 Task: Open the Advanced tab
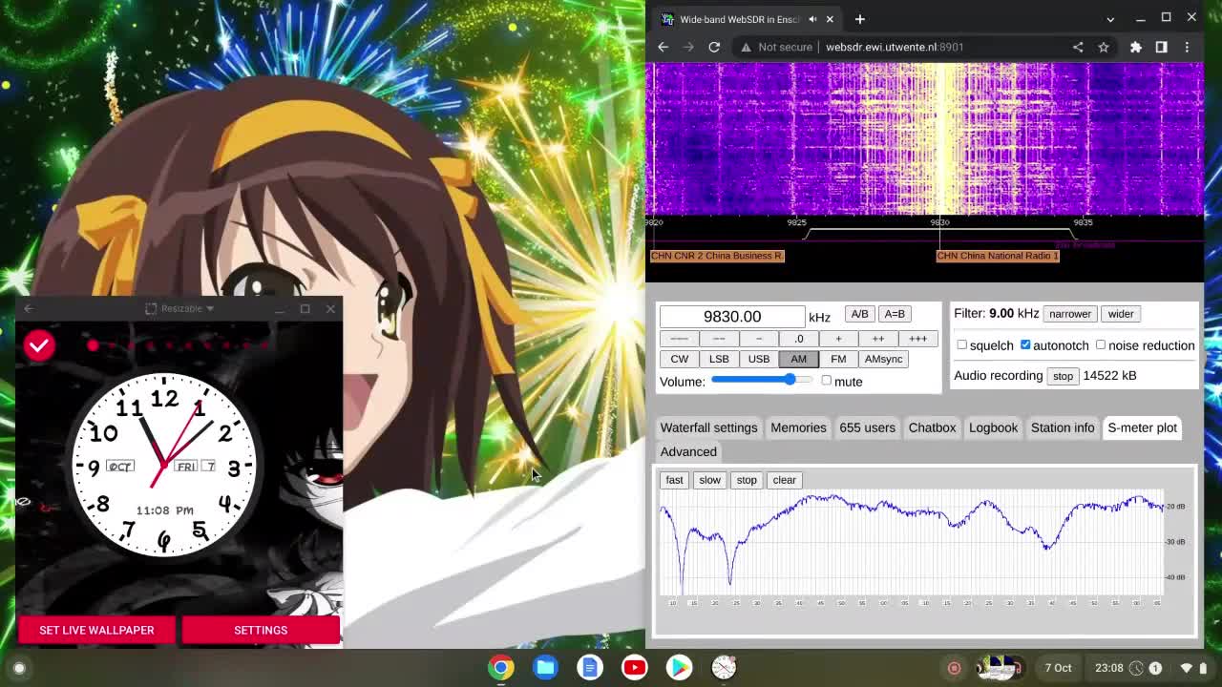coord(688,452)
